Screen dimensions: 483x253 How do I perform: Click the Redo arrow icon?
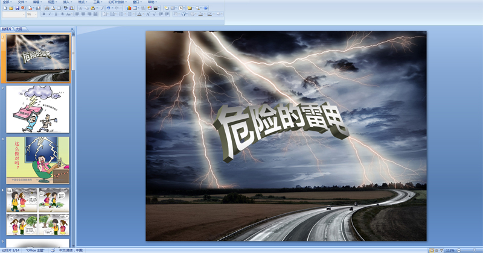click(117, 8)
